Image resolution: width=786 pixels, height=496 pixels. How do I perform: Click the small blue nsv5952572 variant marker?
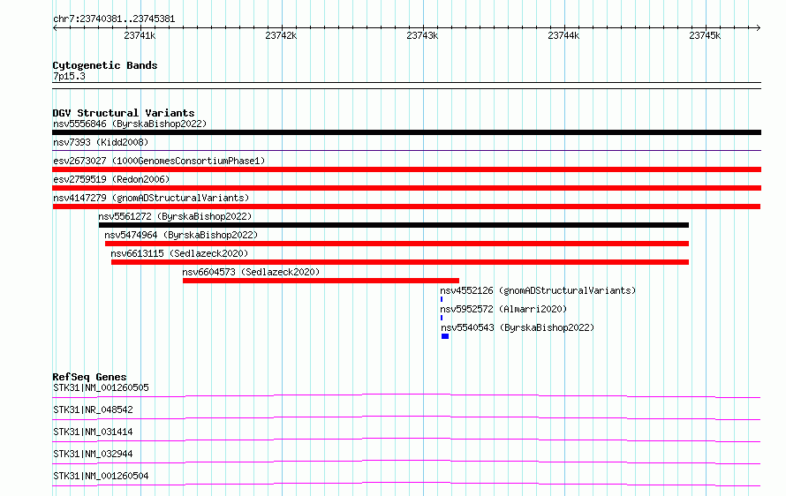tap(442, 318)
